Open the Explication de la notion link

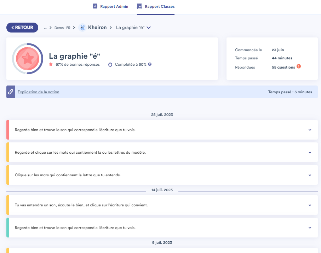click(x=39, y=92)
